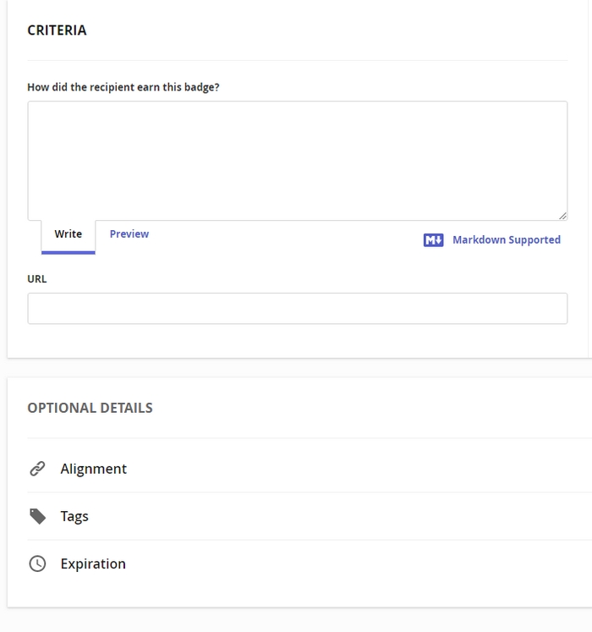Expand the Alignment optional section
The width and height of the screenshot is (592, 632).
click(x=94, y=469)
